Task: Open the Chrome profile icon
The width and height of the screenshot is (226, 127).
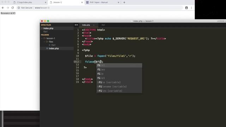Action: [186, 8]
